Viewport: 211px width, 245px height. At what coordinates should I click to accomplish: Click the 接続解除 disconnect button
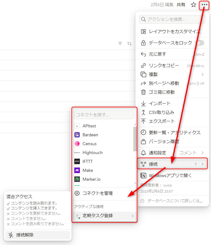point(37,235)
